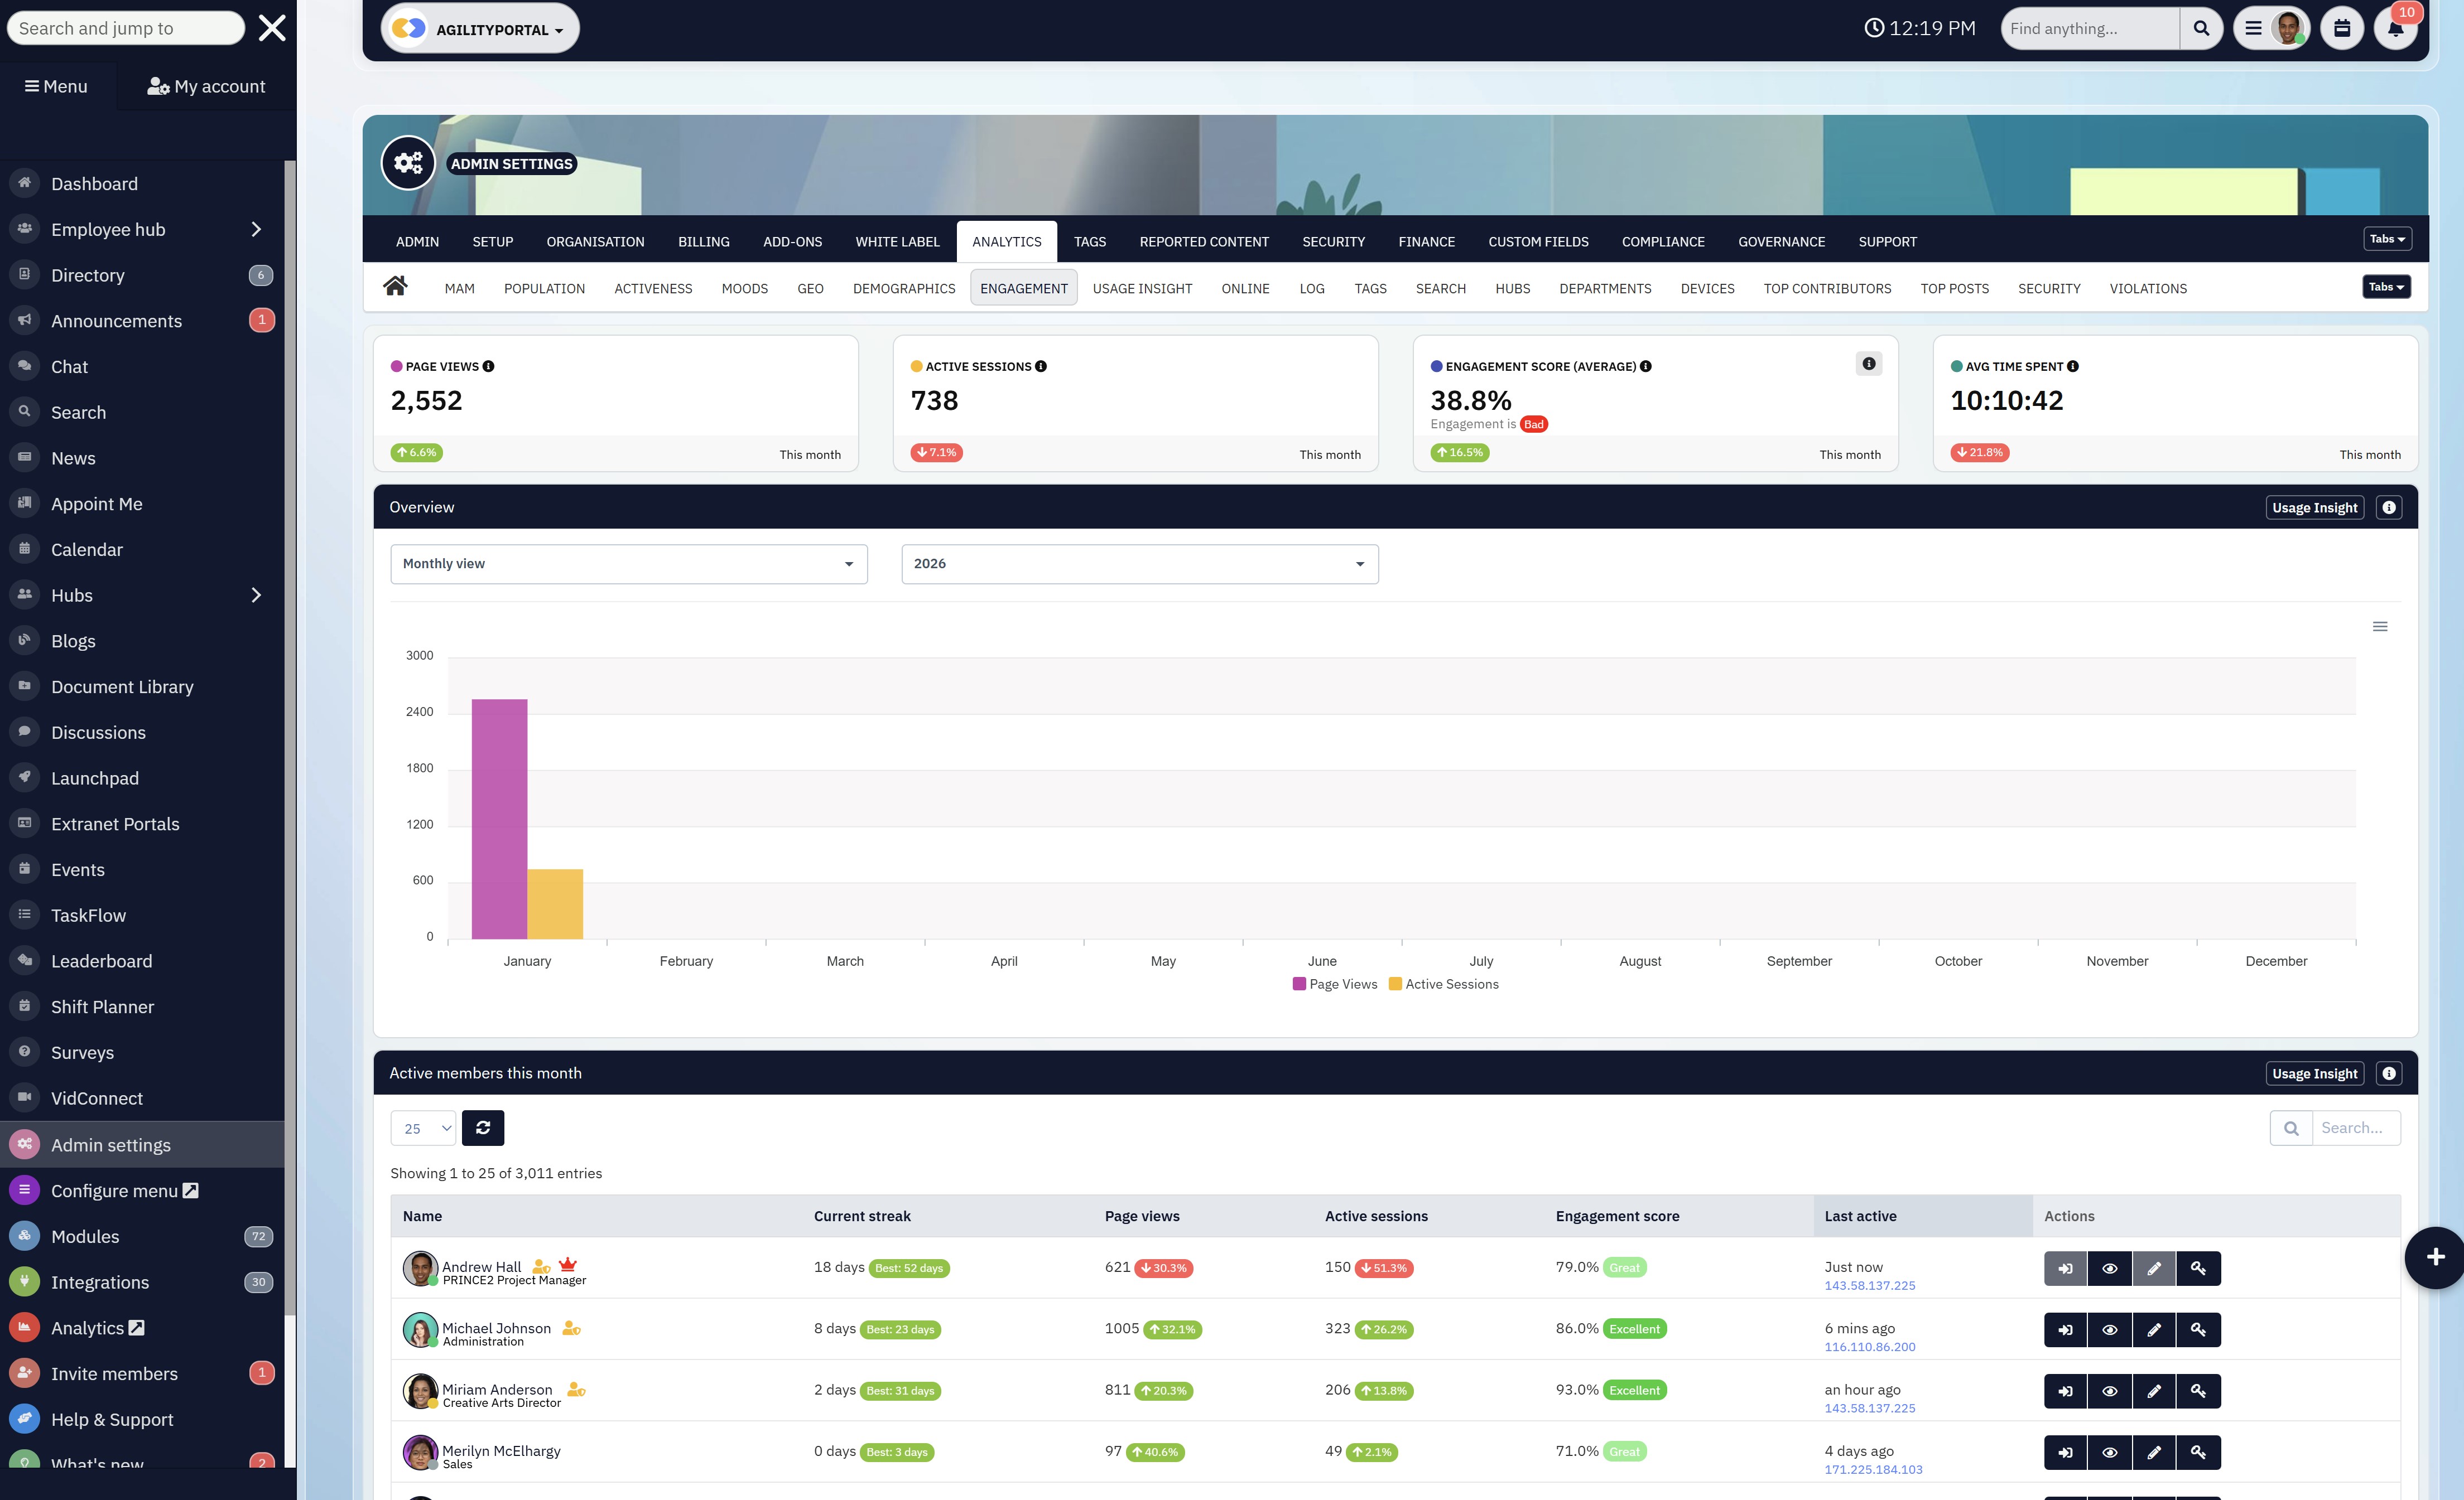2464x1500 pixels.
Task: Open the notifications bell icon
Action: (x=2395, y=28)
